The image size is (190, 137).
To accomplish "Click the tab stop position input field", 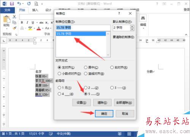I will 83,28.
